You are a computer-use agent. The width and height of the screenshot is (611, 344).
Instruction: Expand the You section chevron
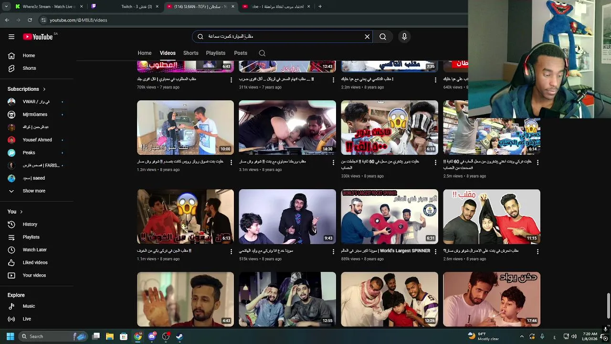[21, 212]
